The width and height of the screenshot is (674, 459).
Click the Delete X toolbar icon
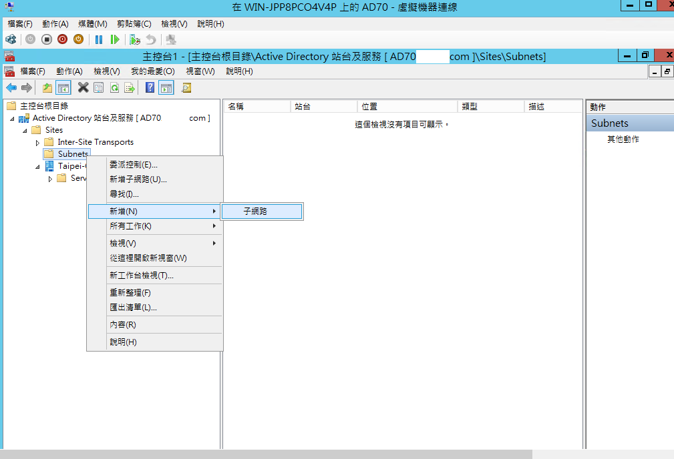coord(83,87)
